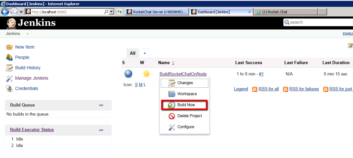Open the recent pages dropdown arrow
This screenshot has width=353, height=158.
point(21,12)
